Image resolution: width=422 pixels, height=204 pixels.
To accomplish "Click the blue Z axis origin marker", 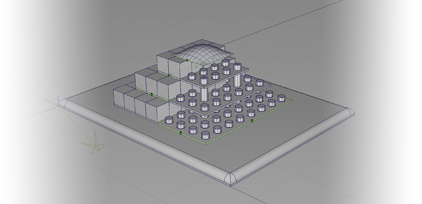I will click(x=59, y=101).
